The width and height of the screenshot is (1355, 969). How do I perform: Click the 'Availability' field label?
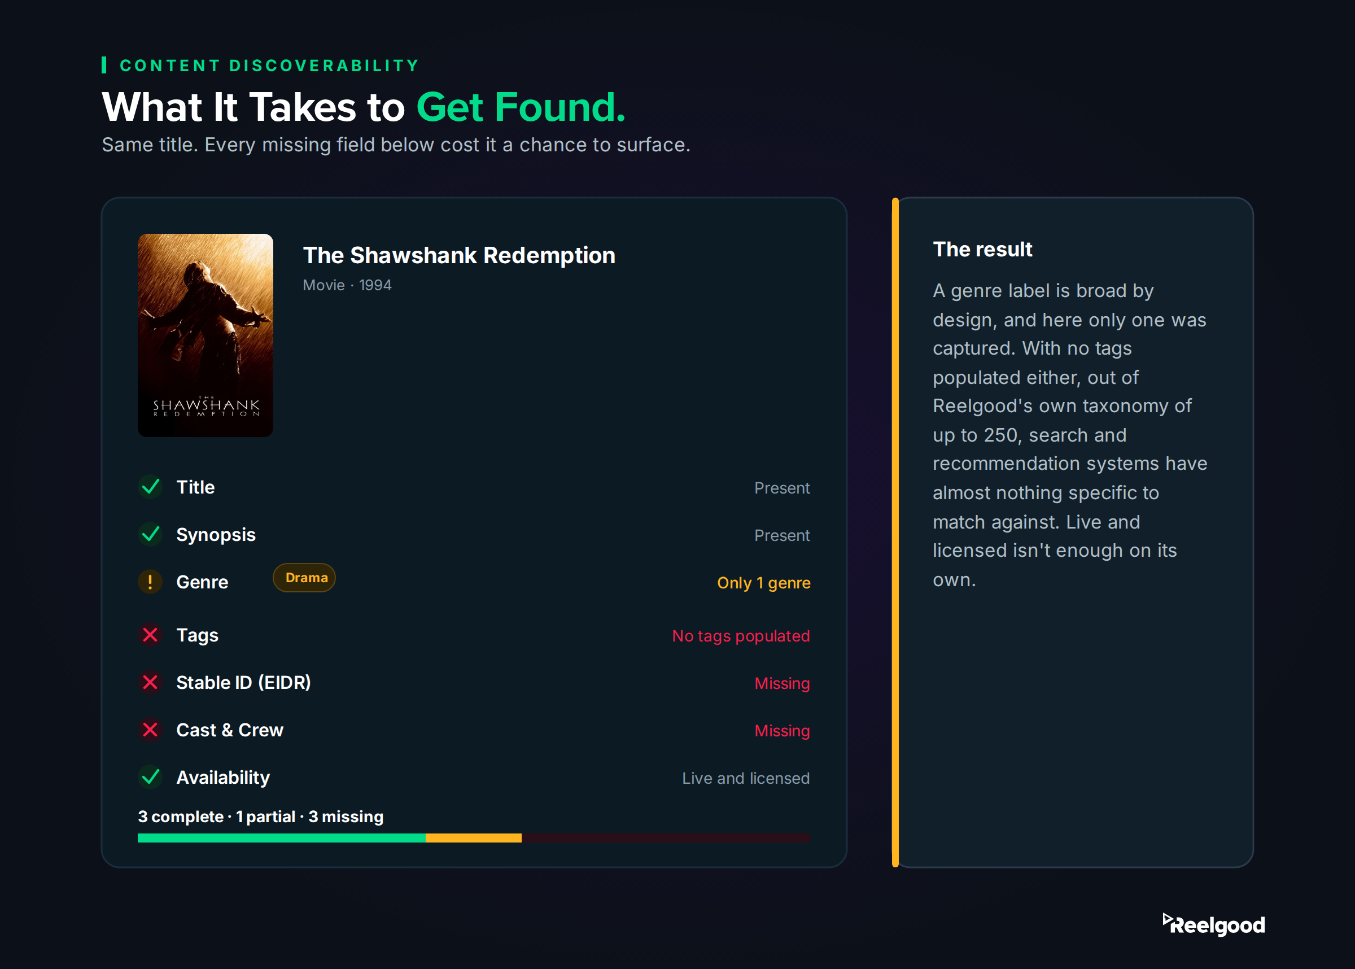[223, 778]
